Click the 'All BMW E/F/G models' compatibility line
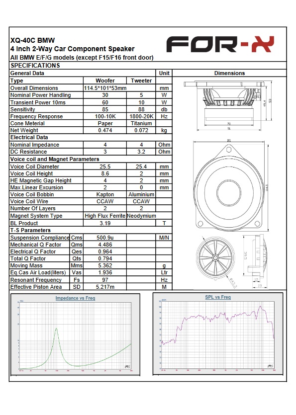 coord(82,58)
